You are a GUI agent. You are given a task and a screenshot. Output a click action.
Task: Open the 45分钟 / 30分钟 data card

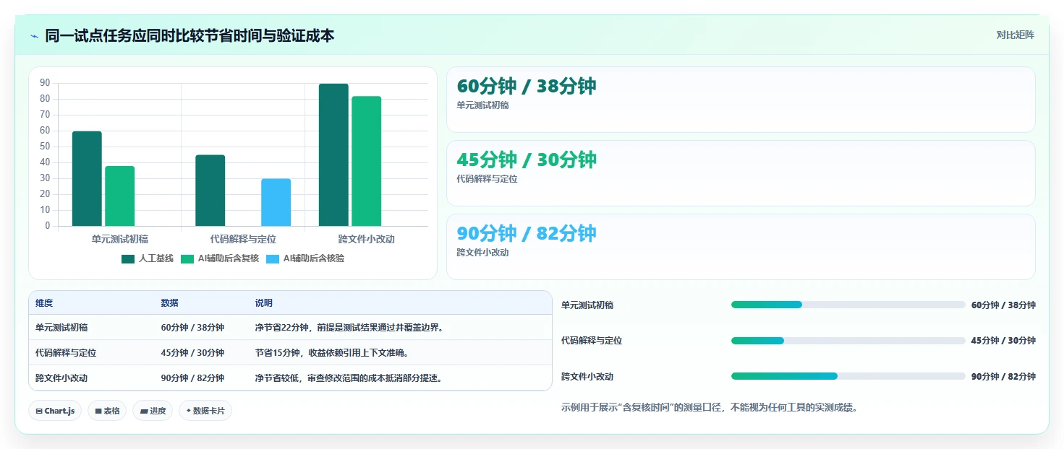(x=741, y=173)
